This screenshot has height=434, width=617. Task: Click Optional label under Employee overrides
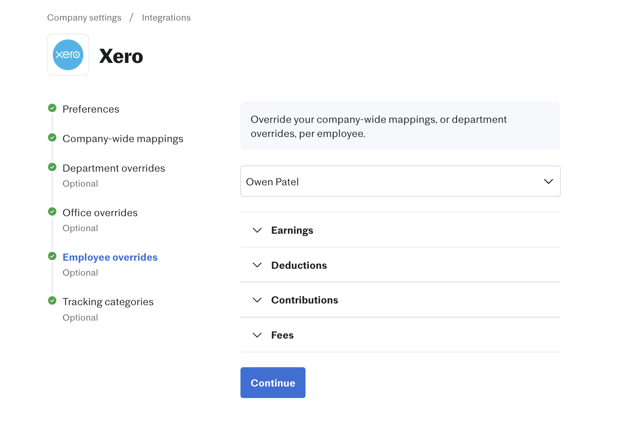click(80, 273)
